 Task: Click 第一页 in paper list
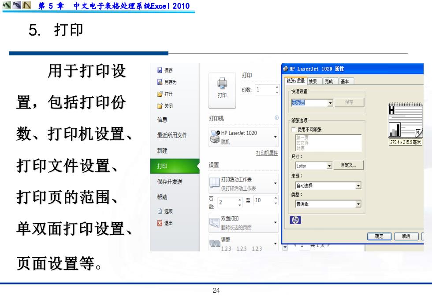[x=302, y=138]
